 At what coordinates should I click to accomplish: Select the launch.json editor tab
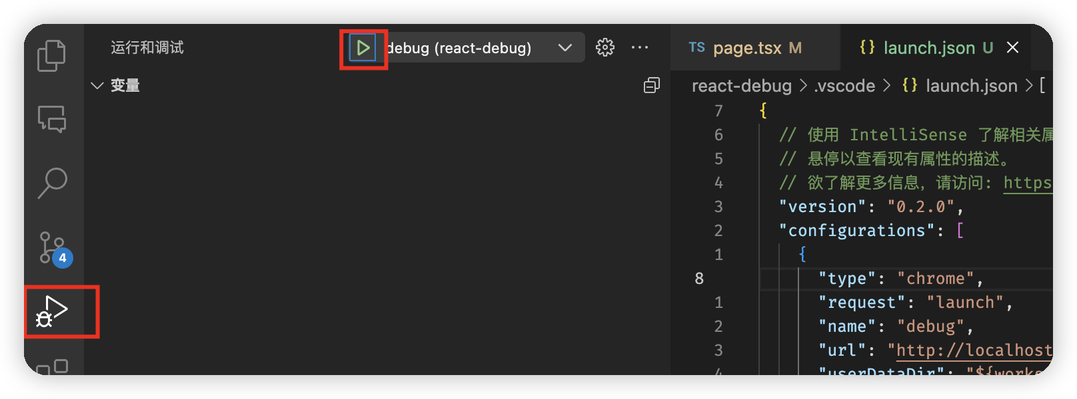pos(929,48)
